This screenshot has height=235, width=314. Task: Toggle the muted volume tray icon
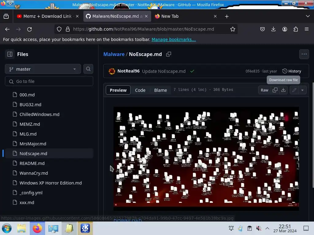258,228
